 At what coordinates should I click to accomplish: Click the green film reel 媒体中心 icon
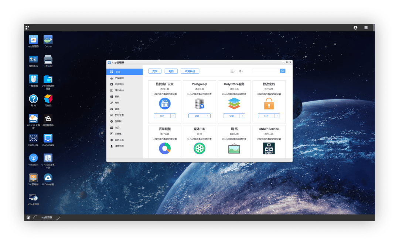click(199, 148)
